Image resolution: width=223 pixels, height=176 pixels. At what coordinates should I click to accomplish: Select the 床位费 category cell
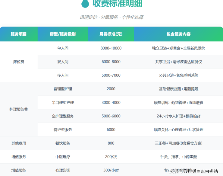(19, 62)
